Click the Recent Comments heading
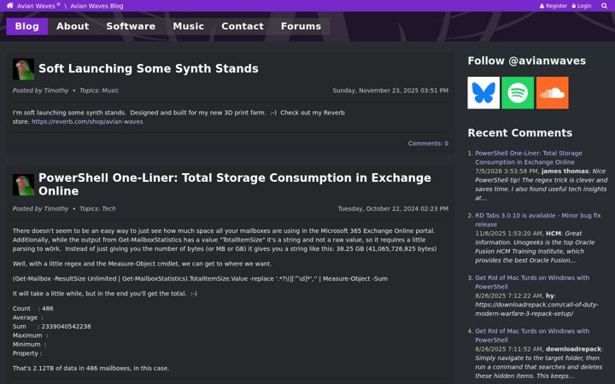This screenshot has width=615, height=384. (519, 133)
